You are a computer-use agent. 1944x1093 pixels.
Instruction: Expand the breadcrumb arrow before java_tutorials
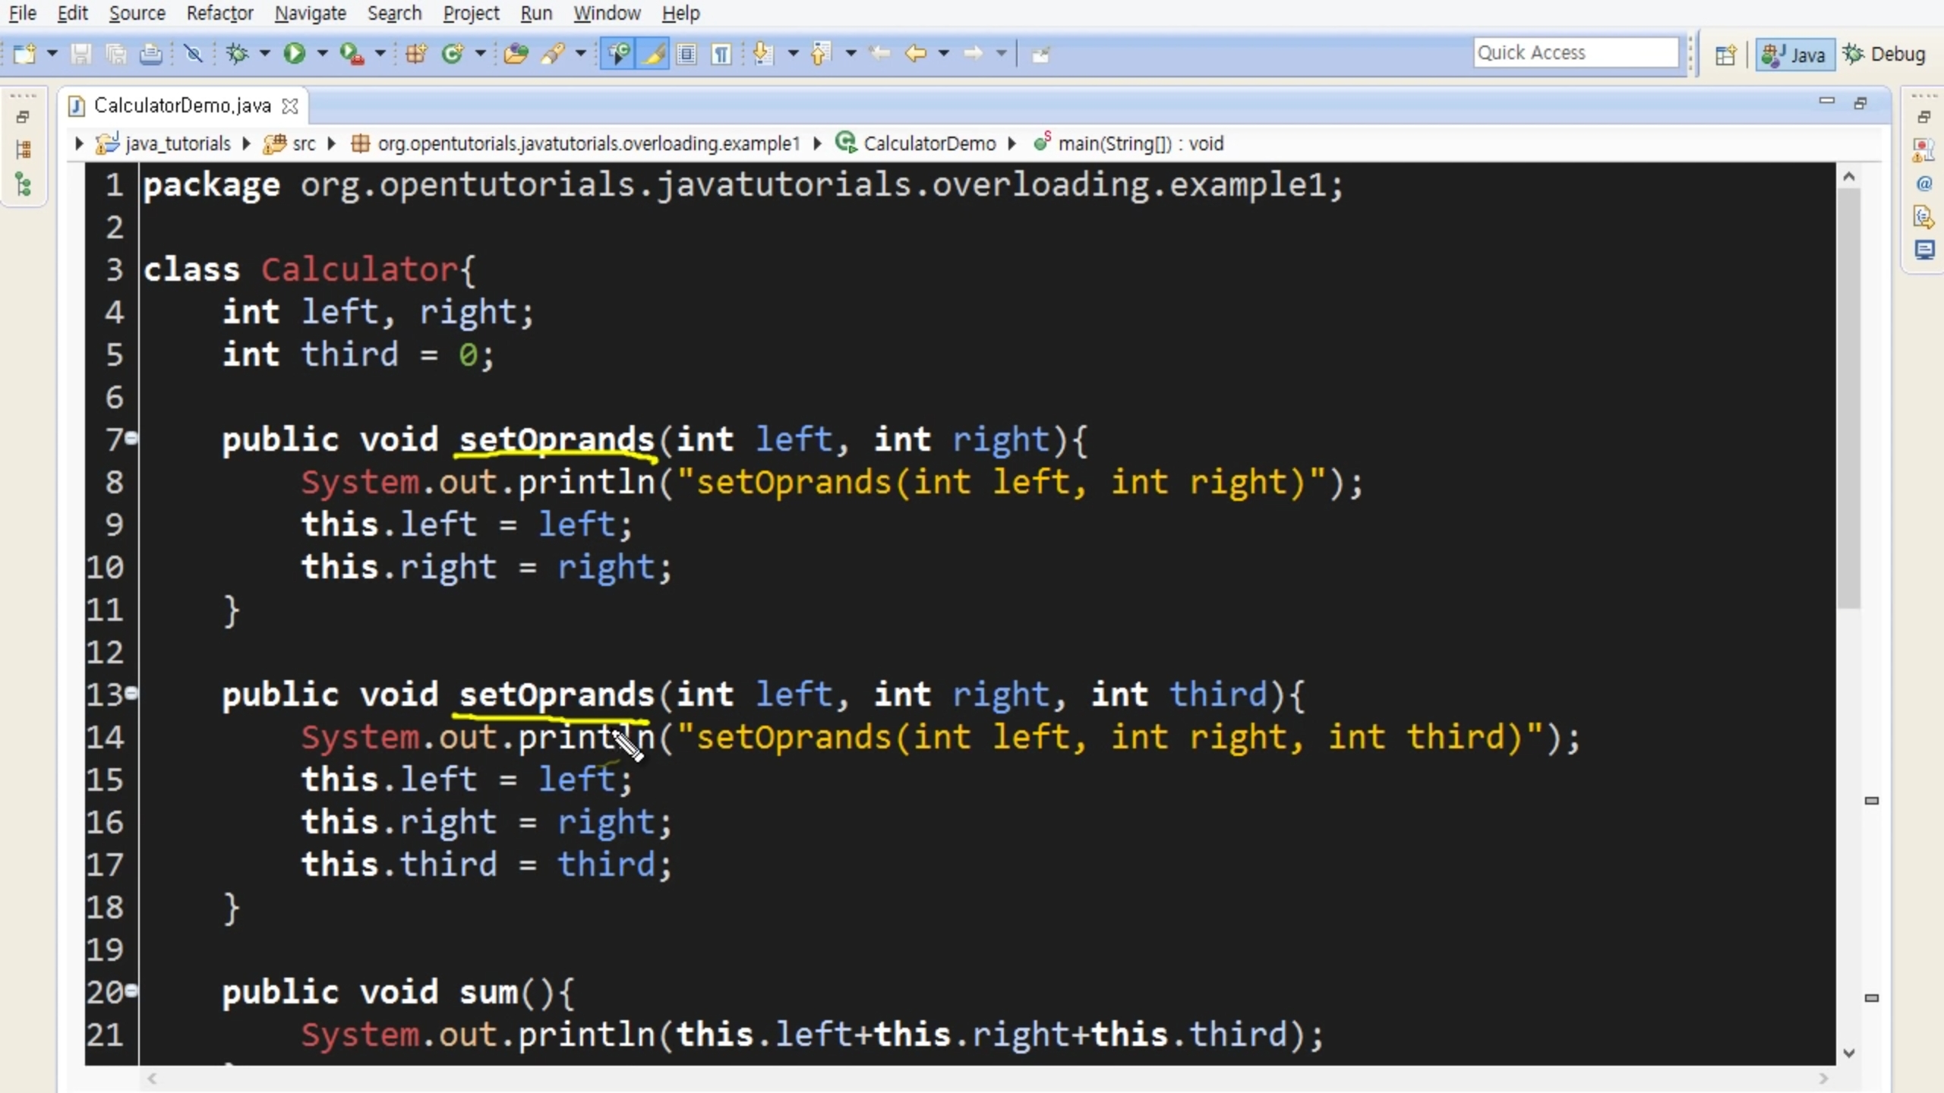coord(79,143)
